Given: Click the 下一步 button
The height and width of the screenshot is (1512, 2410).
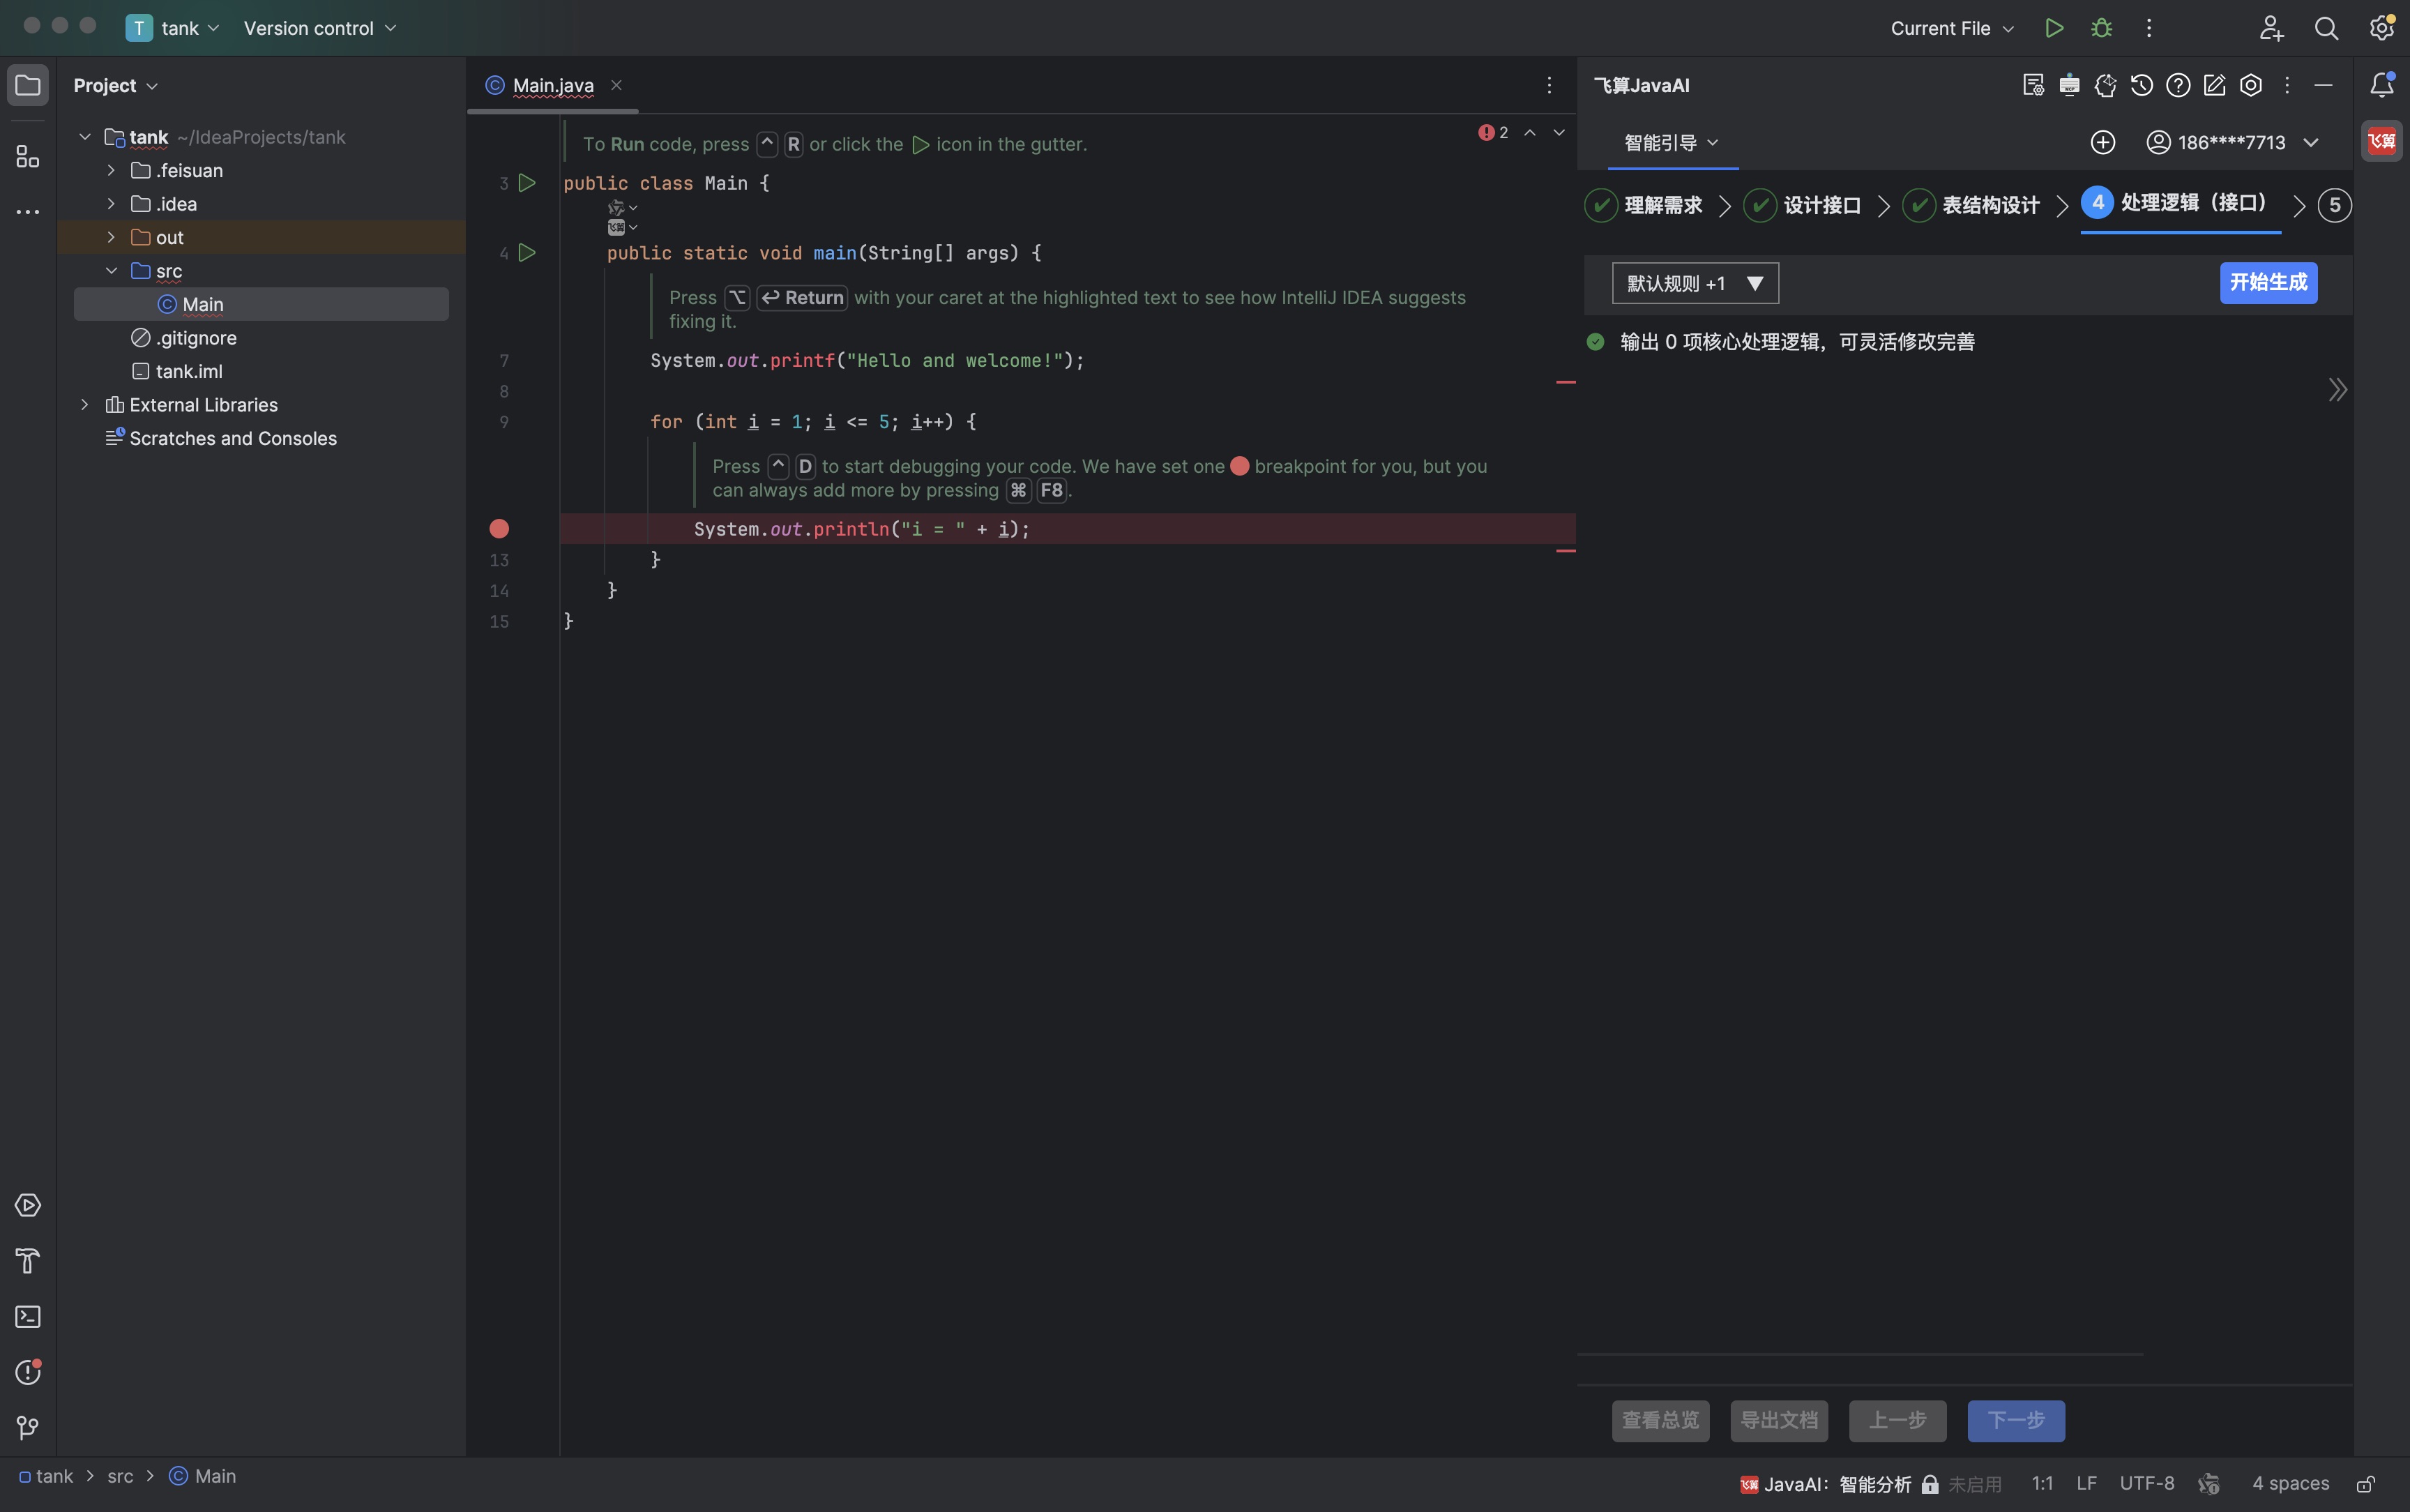Looking at the screenshot, I should (x=2015, y=1420).
